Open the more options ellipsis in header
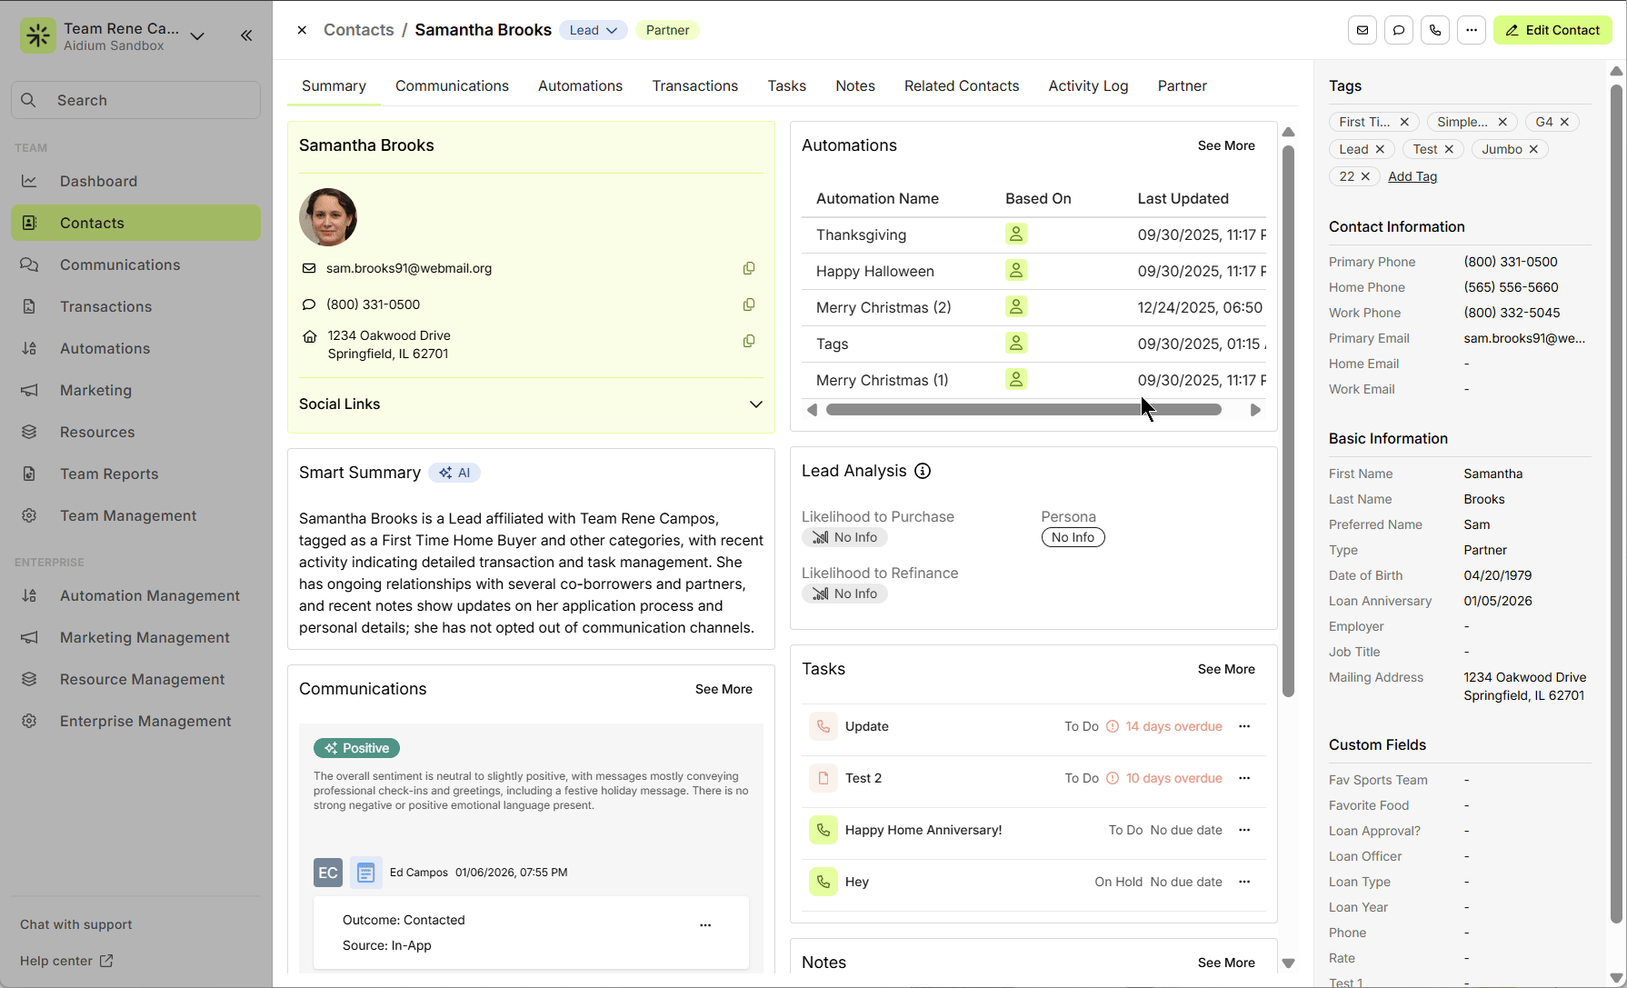The width and height of the screenshot is (1627, 988). (1472, 30)
